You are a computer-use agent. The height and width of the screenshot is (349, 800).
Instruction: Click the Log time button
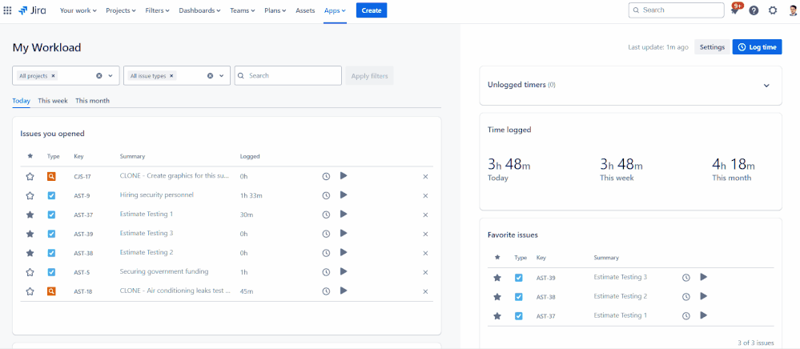pos(757,47)
